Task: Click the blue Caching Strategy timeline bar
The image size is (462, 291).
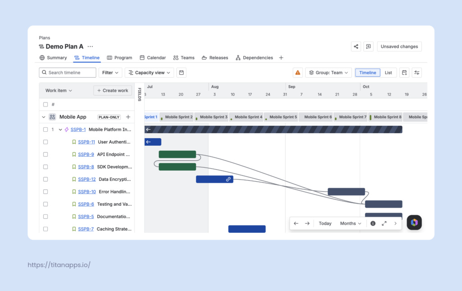Action: point(247,229)
